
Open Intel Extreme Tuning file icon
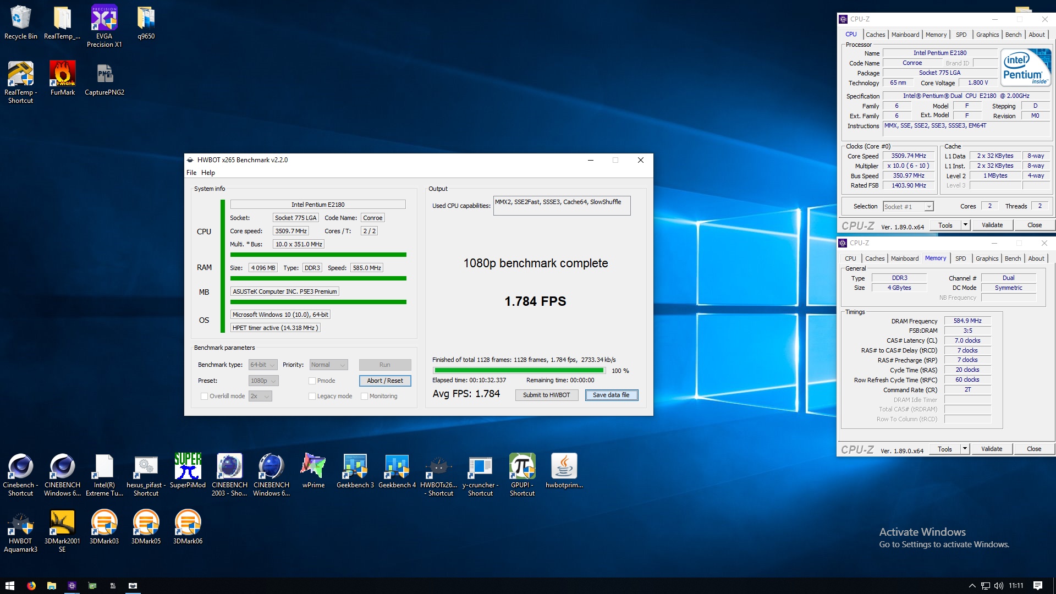[x=104, y=475]
